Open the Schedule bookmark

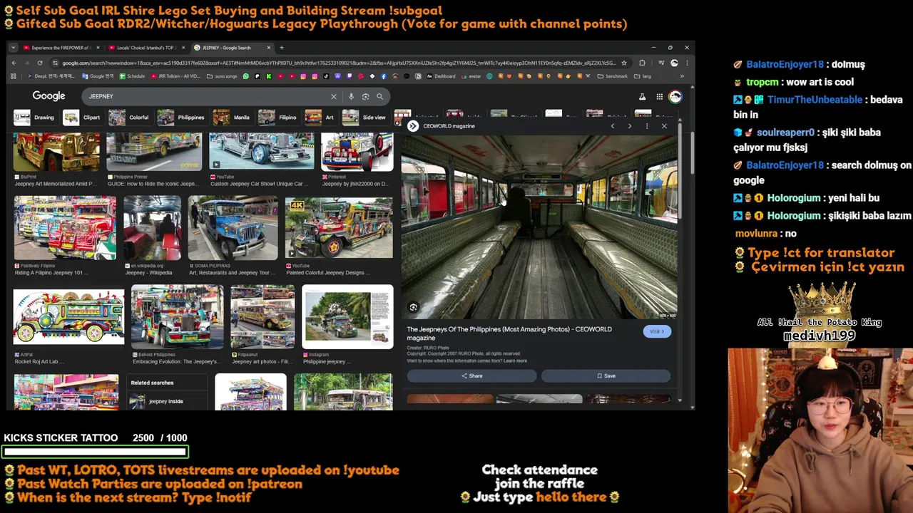click(x=132, y=76)
